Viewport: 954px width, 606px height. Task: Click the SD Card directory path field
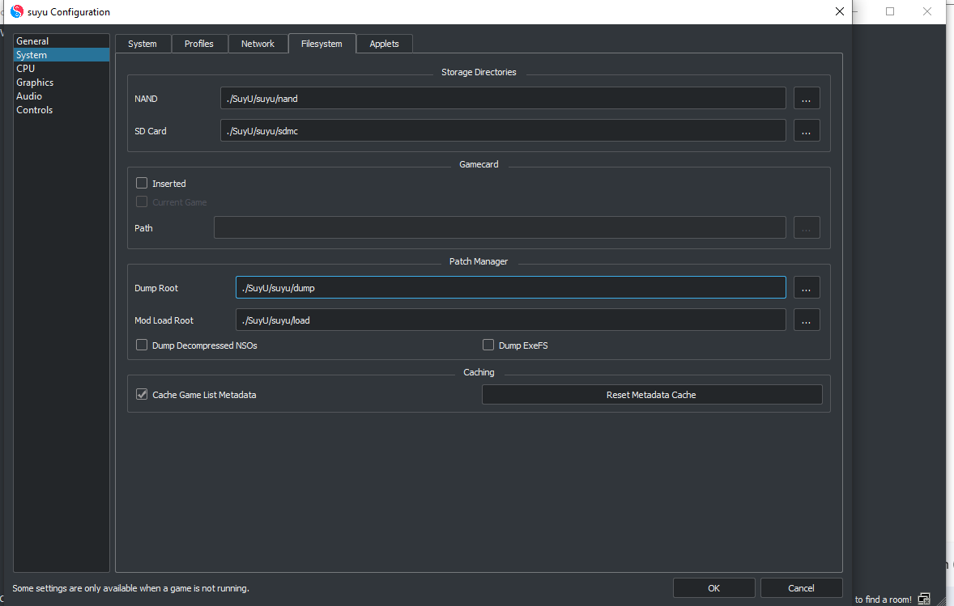pos(503,131)
